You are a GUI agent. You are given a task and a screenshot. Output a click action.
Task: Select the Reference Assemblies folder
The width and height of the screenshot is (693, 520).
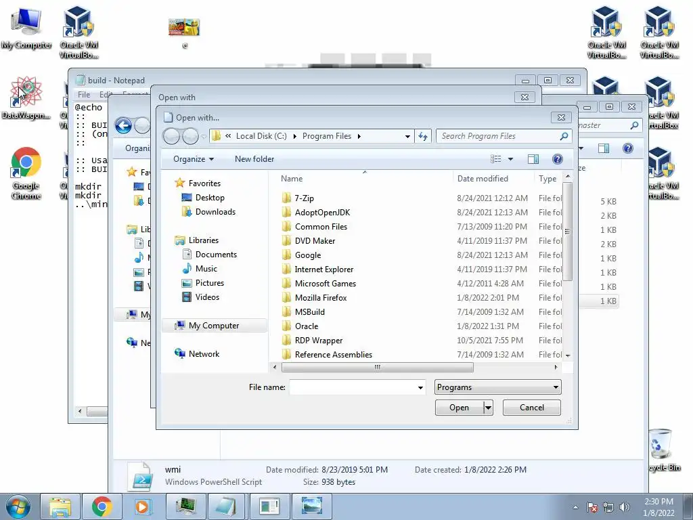point(333,355)
